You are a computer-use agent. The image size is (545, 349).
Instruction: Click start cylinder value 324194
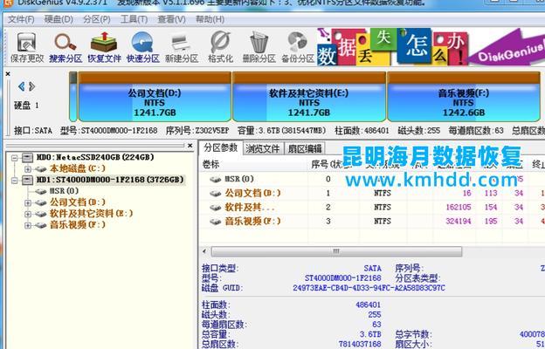pos(459,222)
